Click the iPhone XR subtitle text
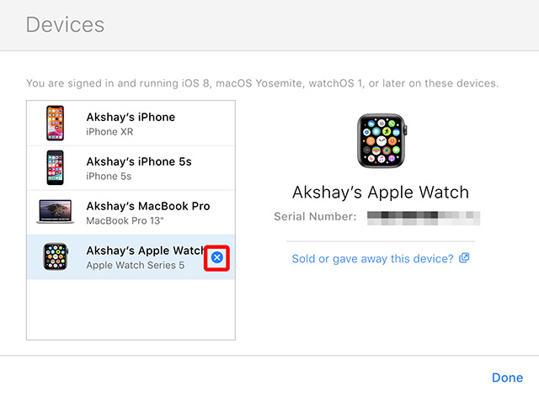 point(109,132)
